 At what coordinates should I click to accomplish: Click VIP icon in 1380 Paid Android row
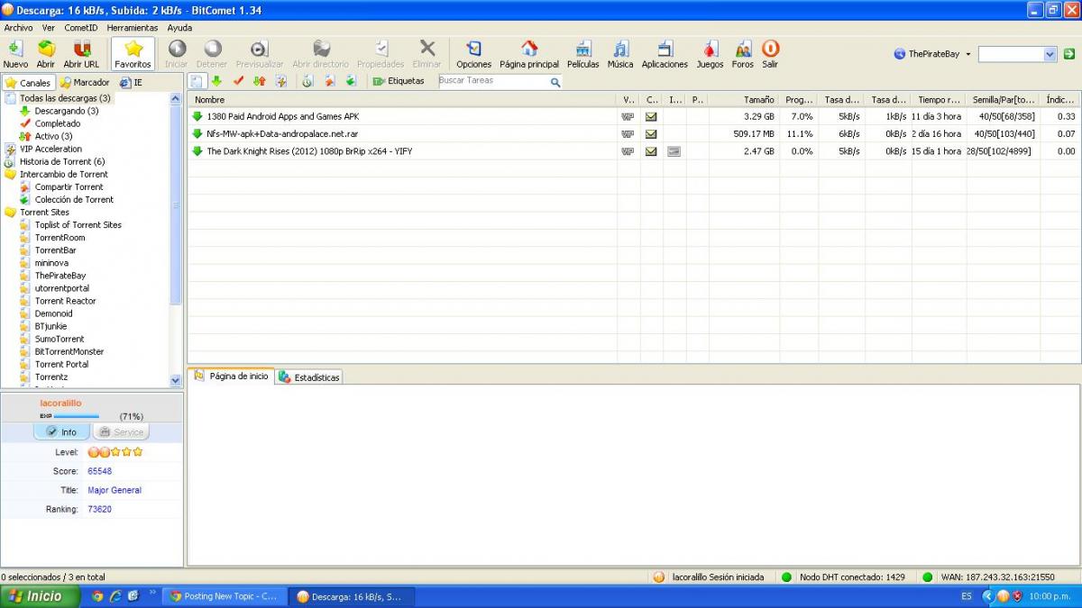coord(628,116)
